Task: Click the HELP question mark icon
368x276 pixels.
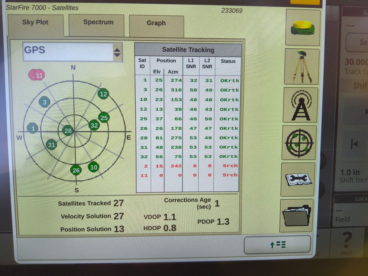Action: (x=347, y=243)
